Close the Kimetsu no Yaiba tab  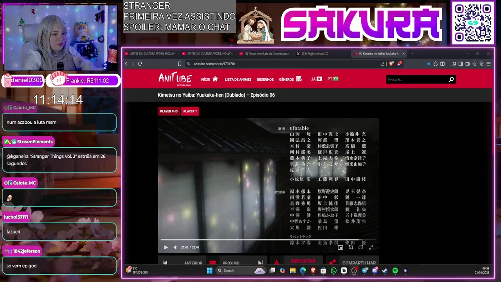click(x=404, y=54)
